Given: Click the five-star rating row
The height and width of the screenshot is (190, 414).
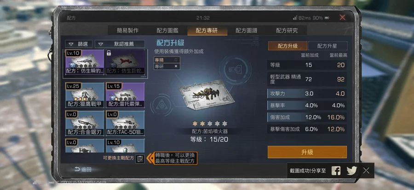Looking at the screenshot, I should 210,123.
